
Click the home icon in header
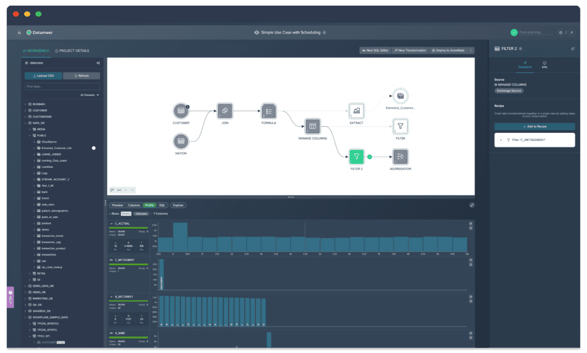tap(19, 33)
